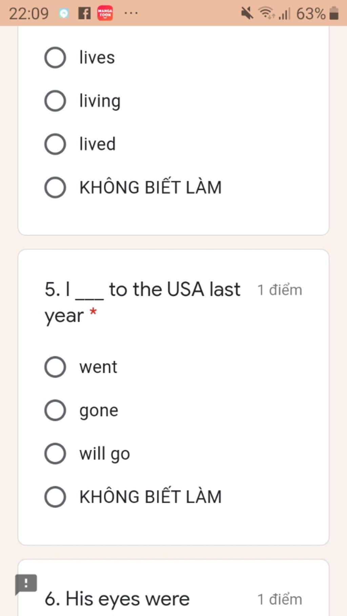Select the "lives" radio option
Viewport: 347px width, 616px height.
click(55, 58)
